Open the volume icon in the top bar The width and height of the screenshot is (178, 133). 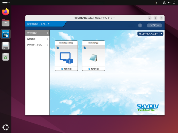[169, 3]
